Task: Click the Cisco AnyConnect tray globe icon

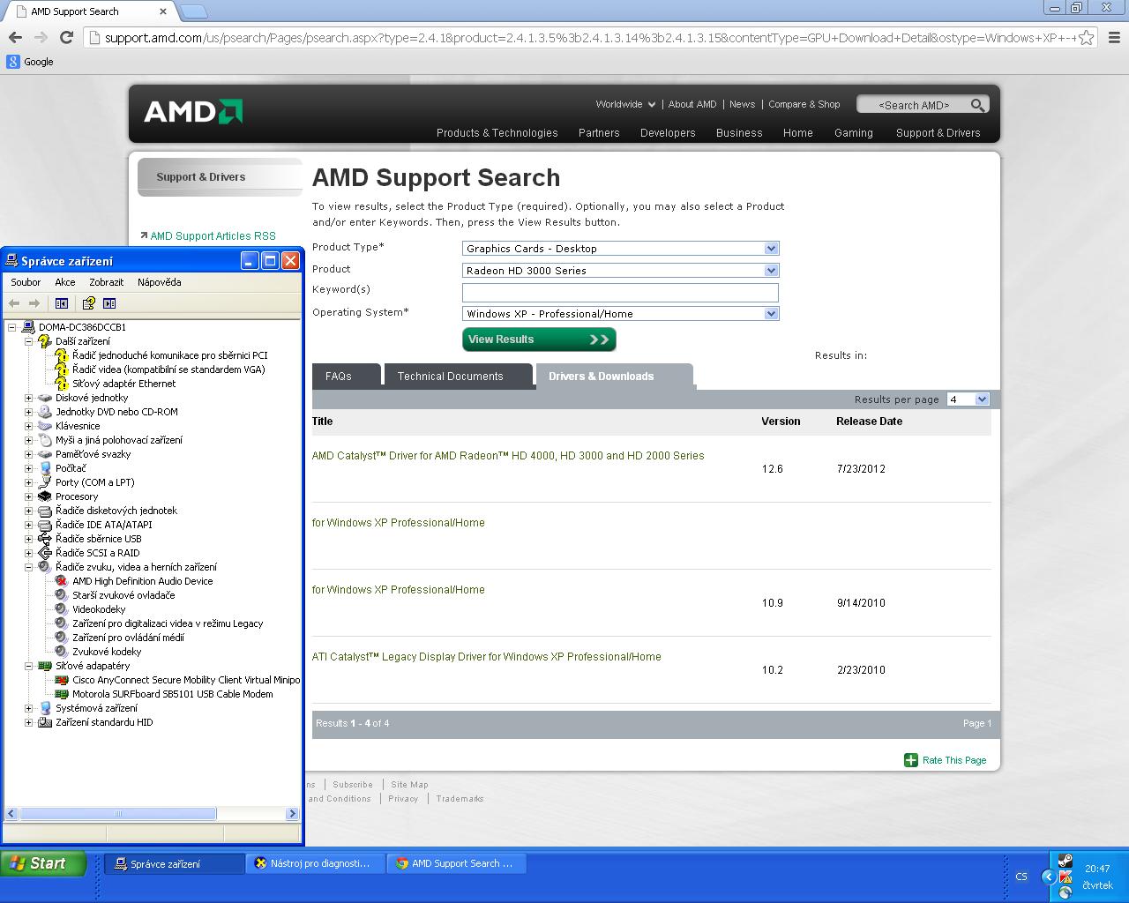Action: (x=1065, y=892)
